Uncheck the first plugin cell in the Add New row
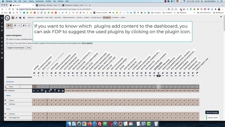The height and width of the screenshot is (127, 225). click(x=34, y=104)
